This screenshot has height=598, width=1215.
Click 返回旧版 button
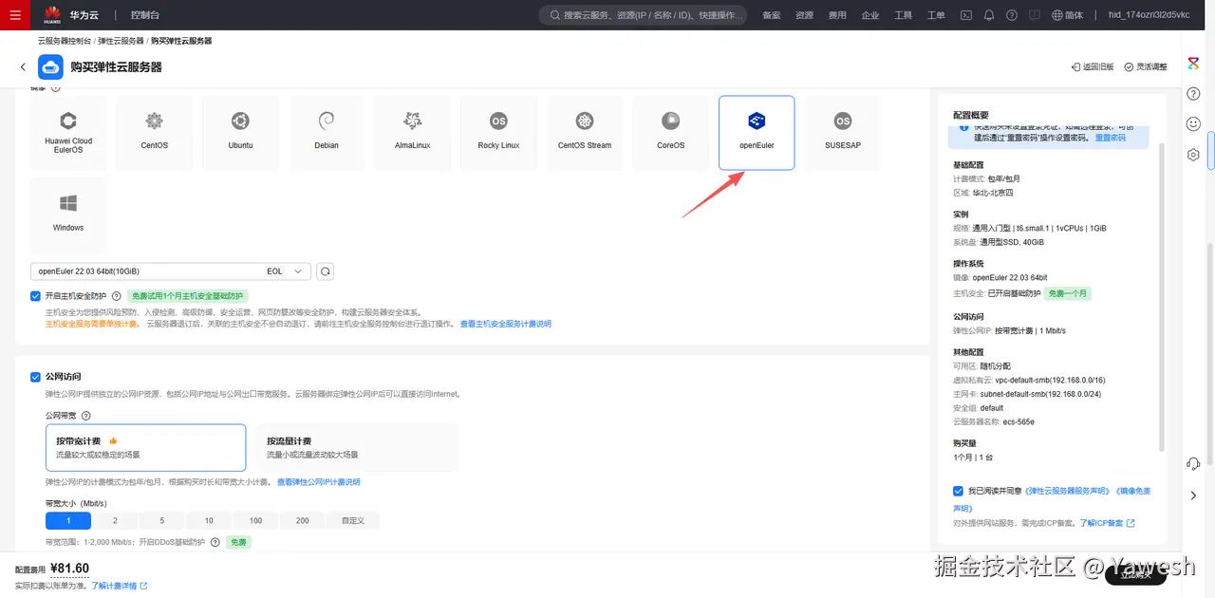[x=1092, y=67]
